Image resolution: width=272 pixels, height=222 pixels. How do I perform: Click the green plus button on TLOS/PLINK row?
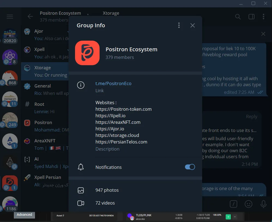228,217
